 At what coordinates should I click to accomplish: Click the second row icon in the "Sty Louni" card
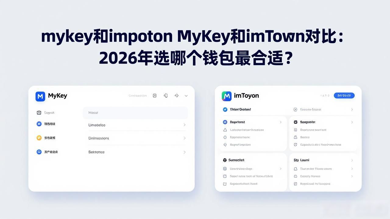[x=296, y=176]
